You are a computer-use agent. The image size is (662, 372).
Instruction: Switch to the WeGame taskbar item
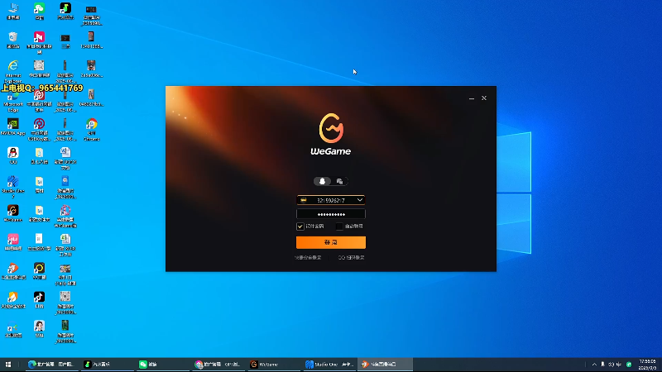coord(273,365)
